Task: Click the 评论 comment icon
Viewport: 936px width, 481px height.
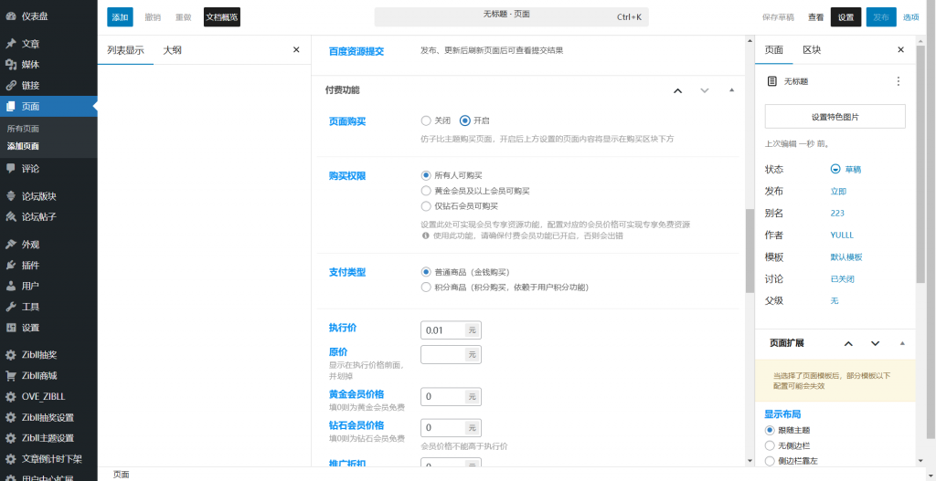Action: pos(11,169)
